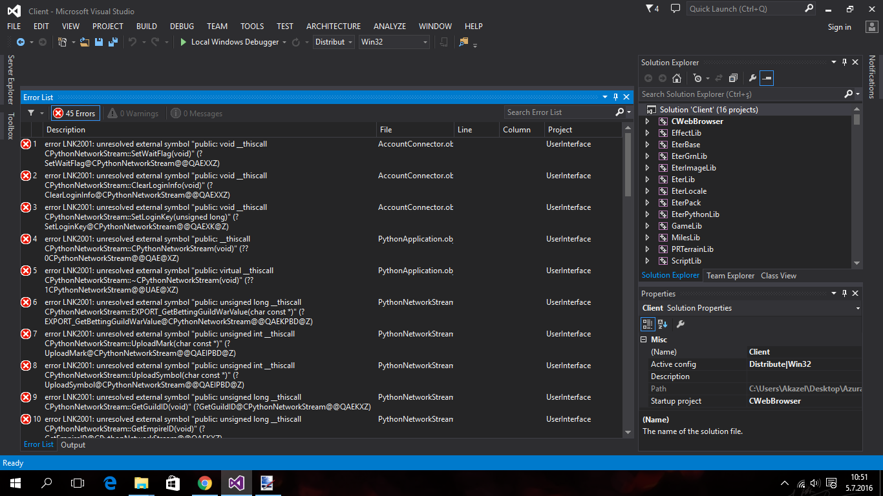Click the Find in Files toolbar icon
The image size is (883, 496).
463,42
